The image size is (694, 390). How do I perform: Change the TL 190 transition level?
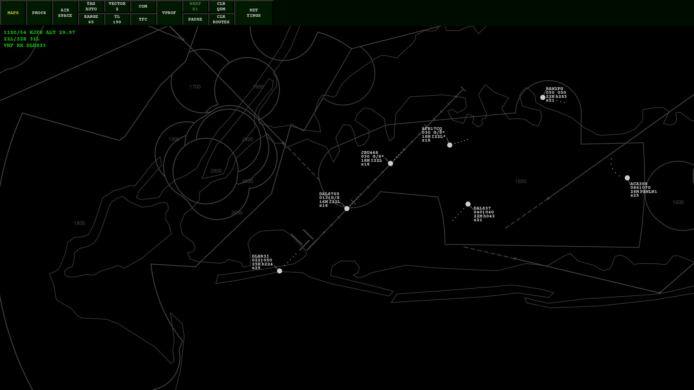click(x=117, y=19)
